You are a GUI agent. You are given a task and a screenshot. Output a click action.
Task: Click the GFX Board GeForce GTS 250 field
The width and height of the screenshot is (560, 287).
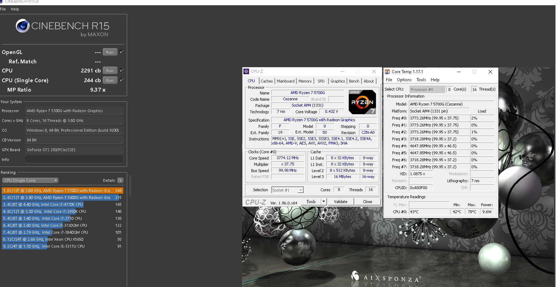74,150
